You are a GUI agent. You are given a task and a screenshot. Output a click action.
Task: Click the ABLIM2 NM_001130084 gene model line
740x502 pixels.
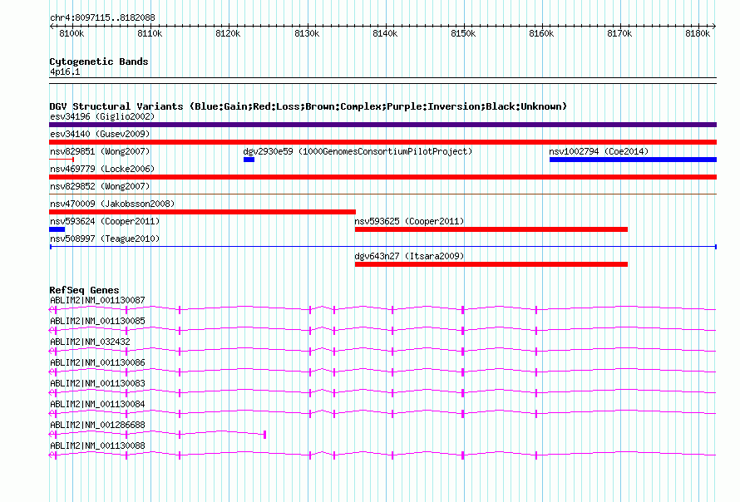[x=382, y=413]
